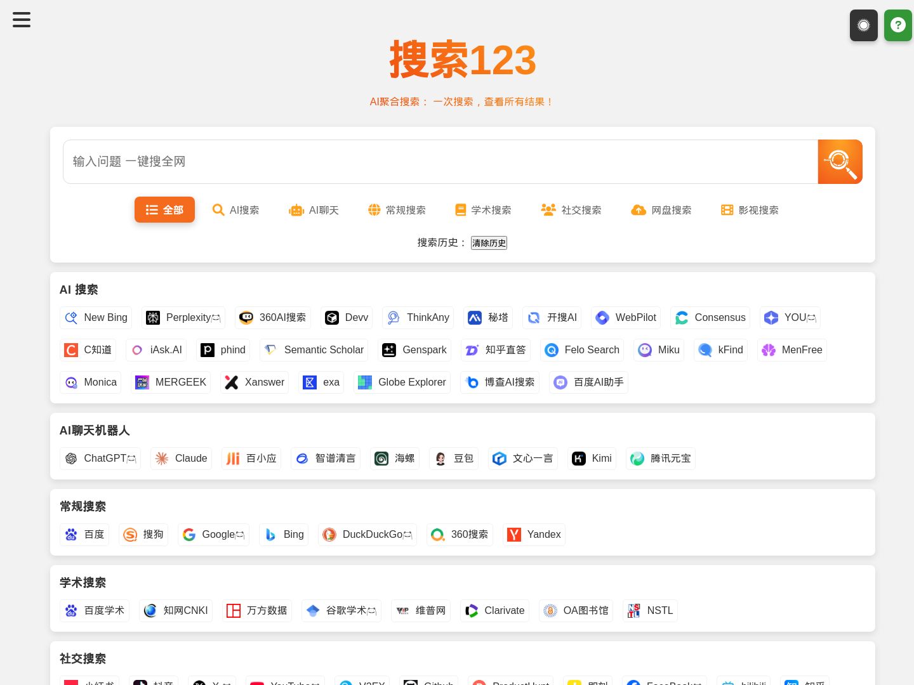Switch to the 社交搜索 tab
The image size is (914, 685).
571,210
